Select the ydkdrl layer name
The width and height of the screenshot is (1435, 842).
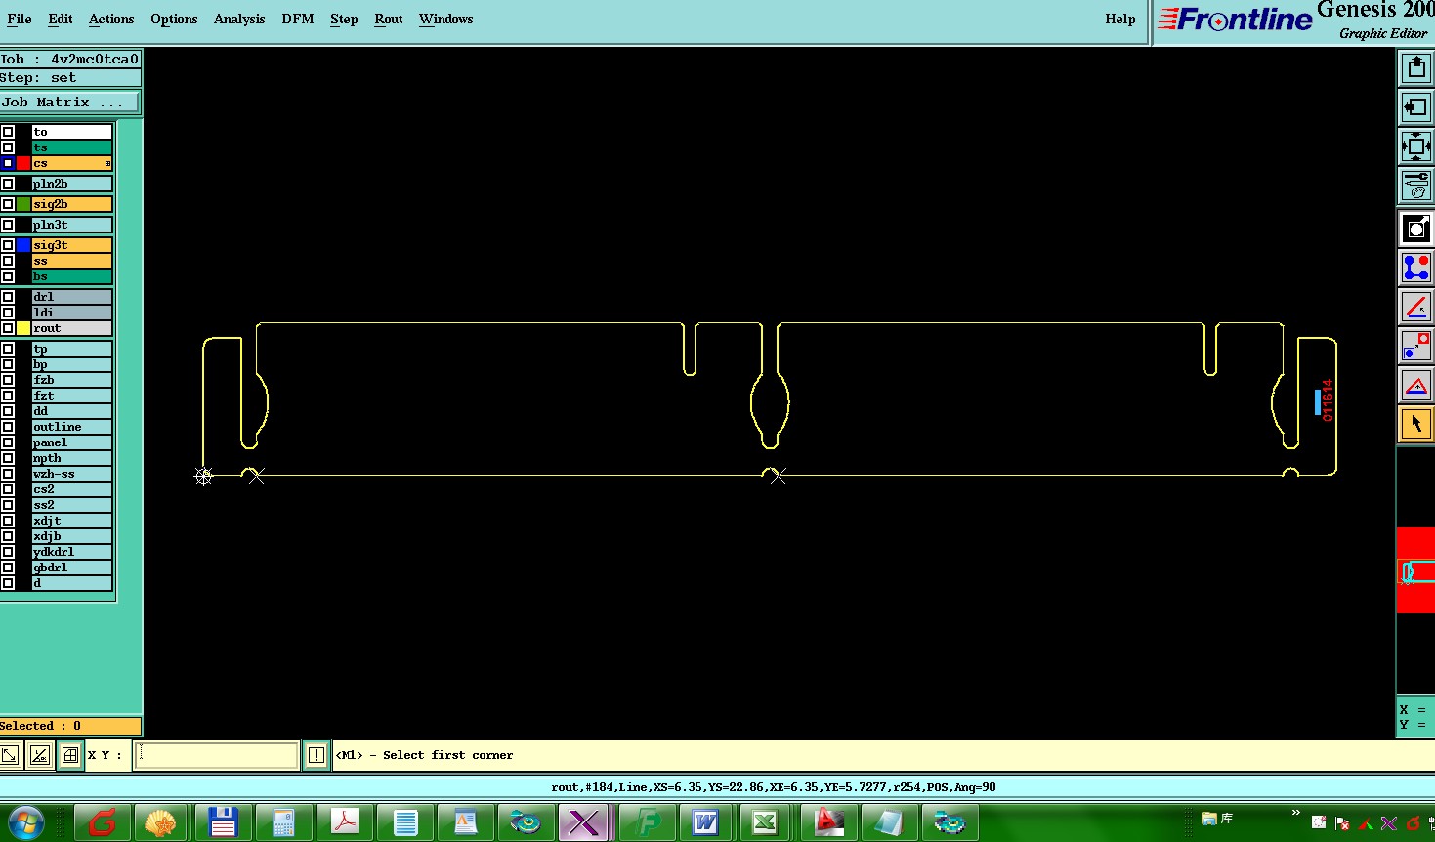tap(71, 552)
